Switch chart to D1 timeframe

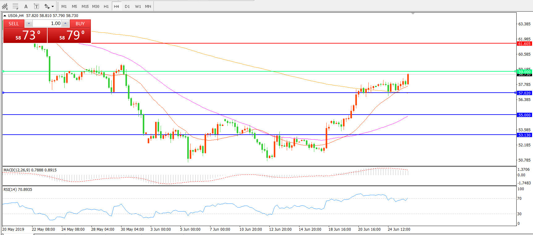127,6
